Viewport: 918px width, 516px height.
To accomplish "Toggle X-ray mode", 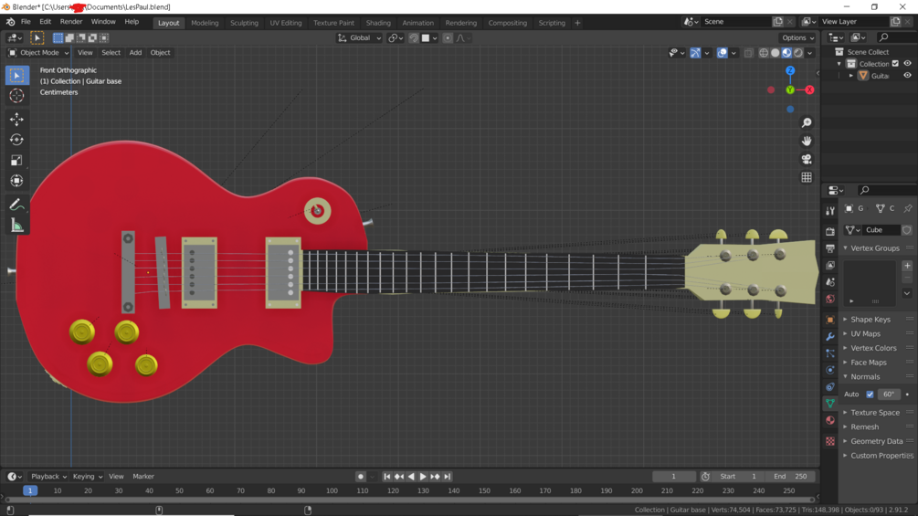I will tap(749, 53).
